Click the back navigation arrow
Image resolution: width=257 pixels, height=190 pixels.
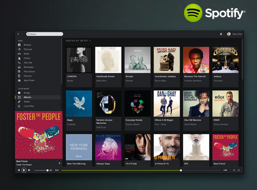click(x=18, y=34)
